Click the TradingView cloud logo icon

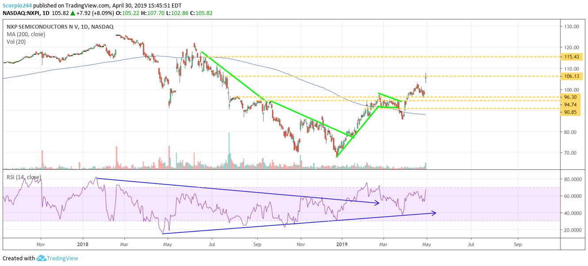click(42, 258)
